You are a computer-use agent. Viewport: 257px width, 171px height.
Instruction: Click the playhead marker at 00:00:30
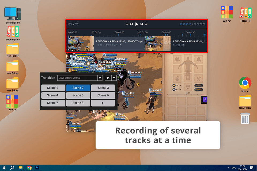[92, 35]
